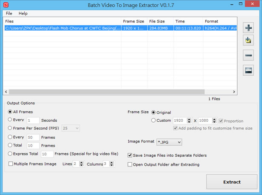This screenshot has height=195, width=262.
Task: Select Custom frame size option
Action: [154, 120]
